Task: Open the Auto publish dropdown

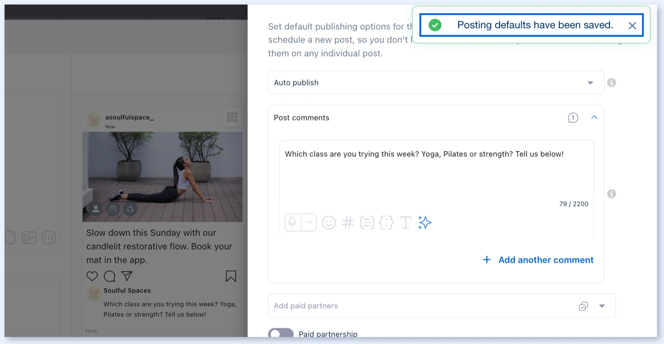Action: tap(436, 82)
